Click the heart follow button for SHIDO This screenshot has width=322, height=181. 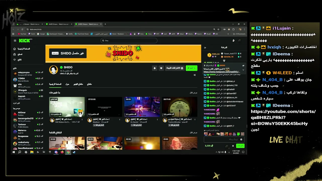tap(161, 68)
